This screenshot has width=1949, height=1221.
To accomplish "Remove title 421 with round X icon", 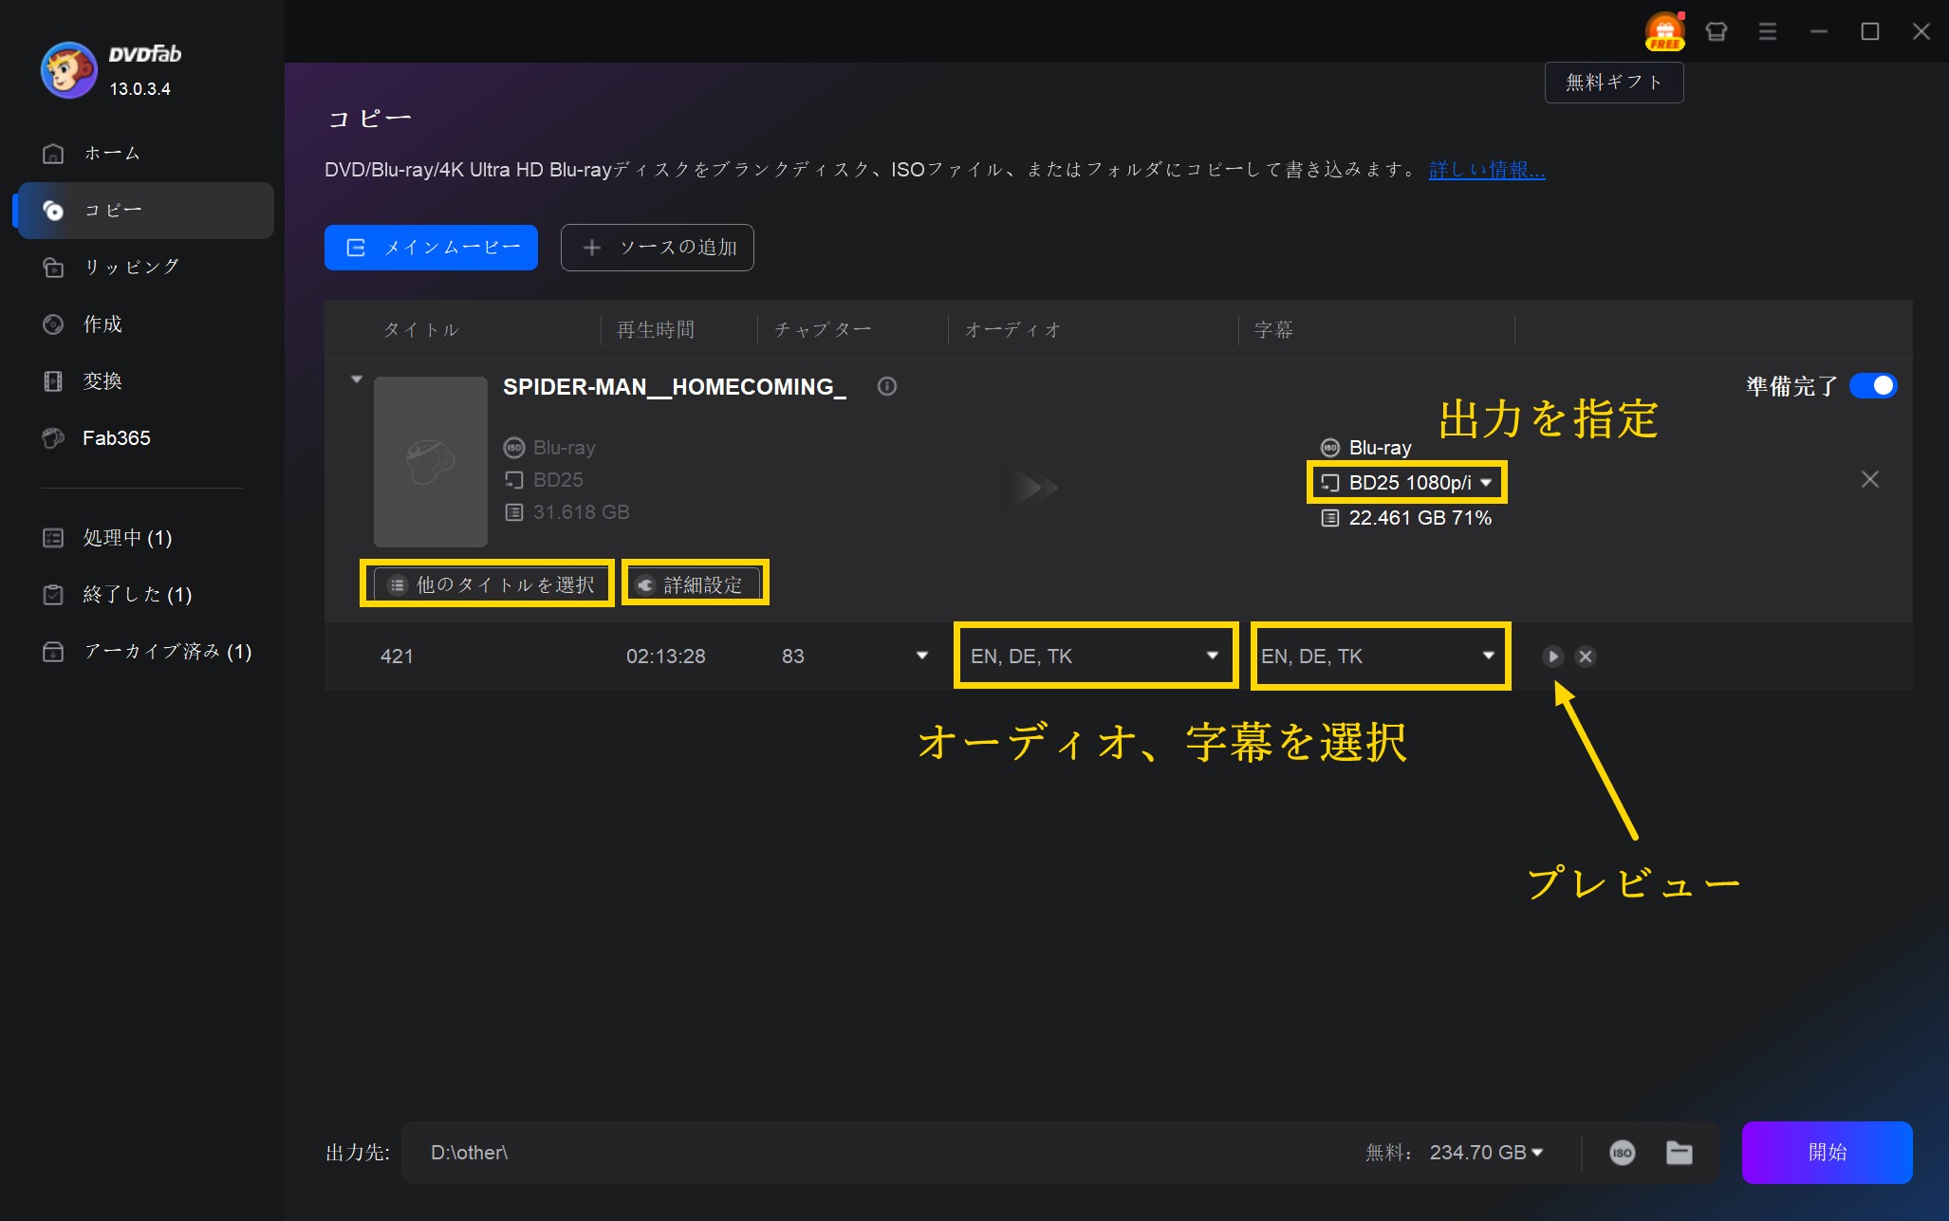I will pyautogui.click(x=1586, y=657).
